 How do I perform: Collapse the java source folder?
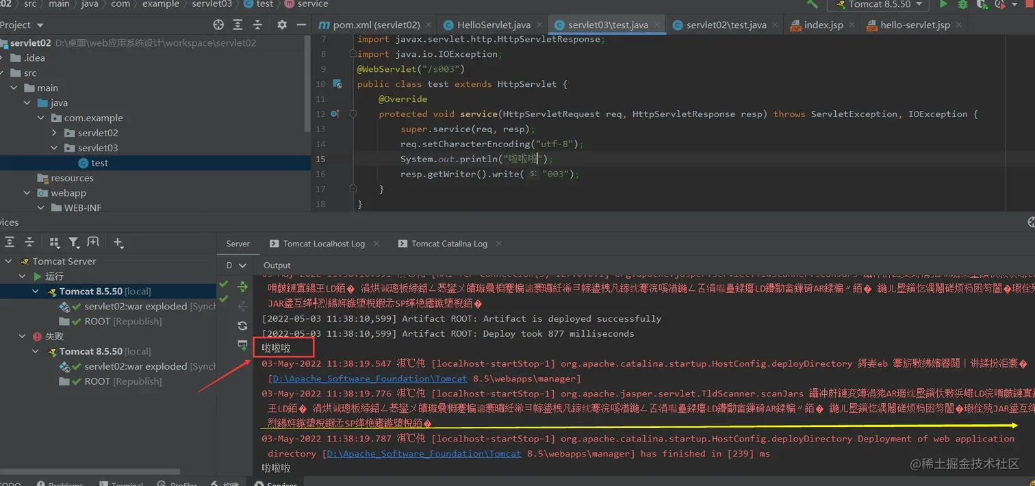(27, 103)
